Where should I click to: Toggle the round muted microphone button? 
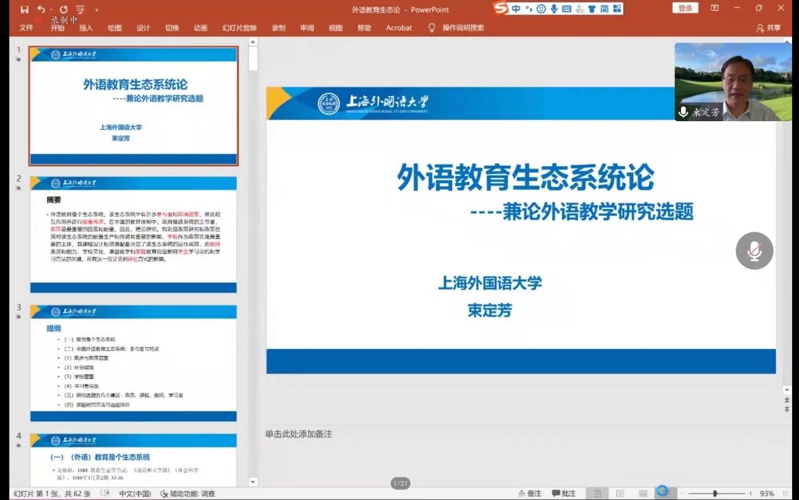(754, 251)
